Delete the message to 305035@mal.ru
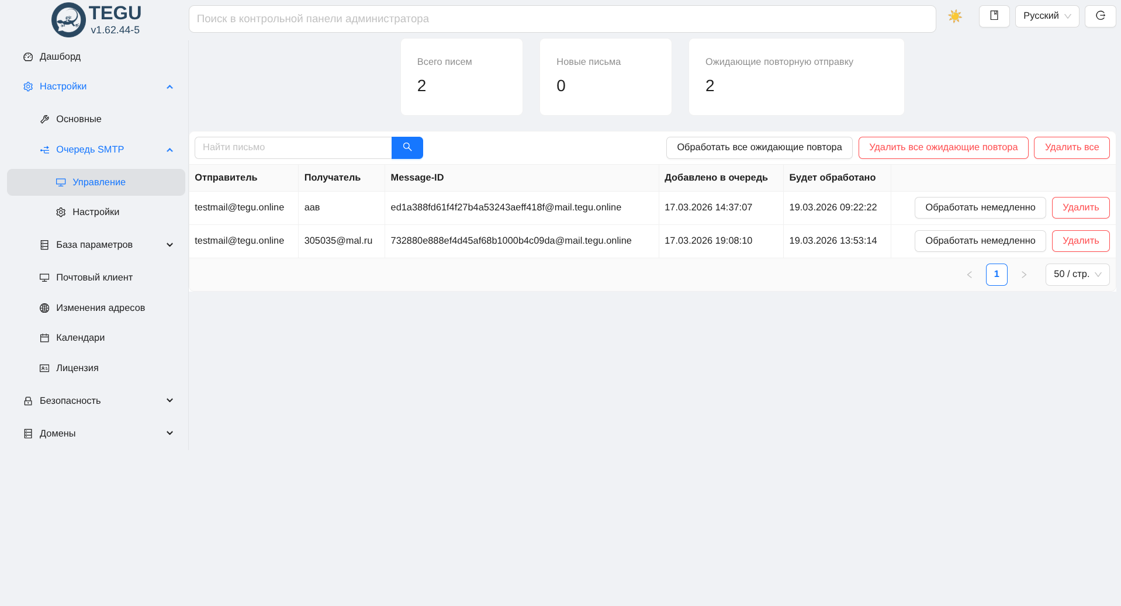 (x=1080, y=241)
